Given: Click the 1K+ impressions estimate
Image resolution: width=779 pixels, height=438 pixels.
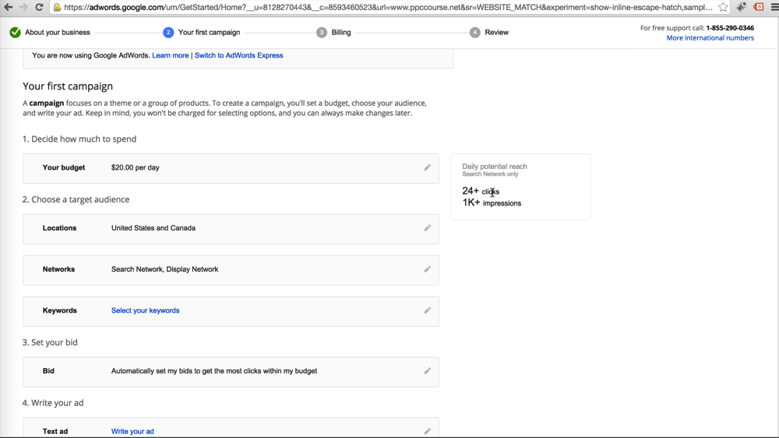Looking at the screenshot, I should [492, 202].
